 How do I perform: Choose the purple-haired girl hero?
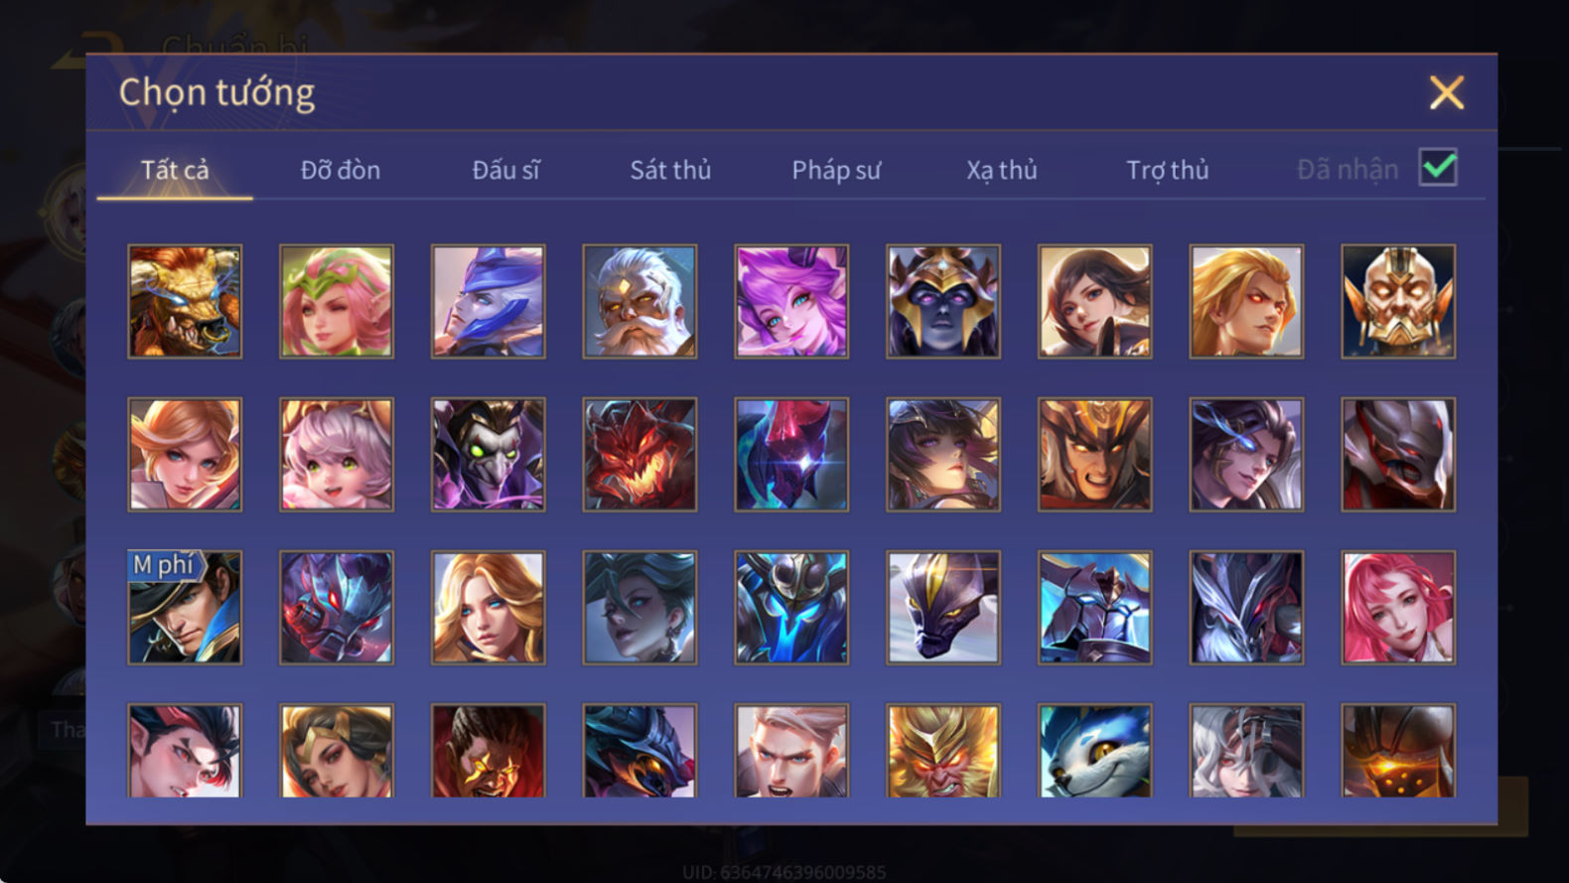tap(791, 302)
